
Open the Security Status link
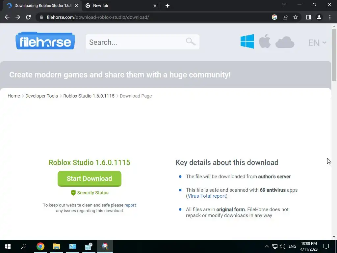(x=90, y=193)
